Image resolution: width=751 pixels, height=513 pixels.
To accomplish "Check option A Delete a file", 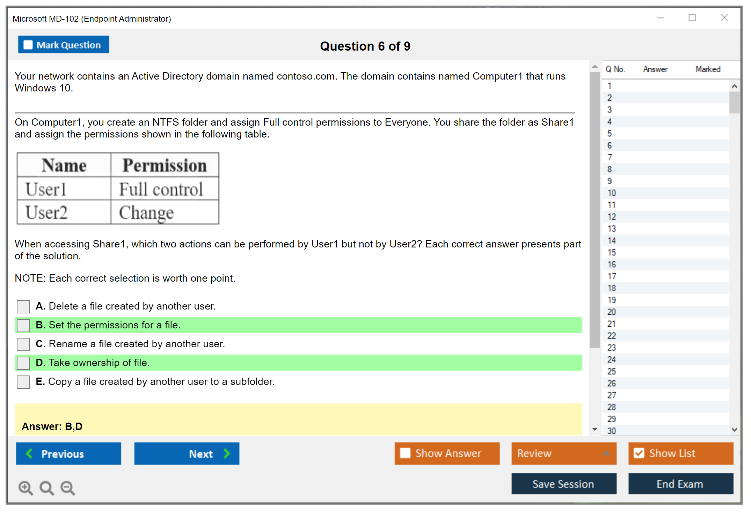I will [23, 306].
